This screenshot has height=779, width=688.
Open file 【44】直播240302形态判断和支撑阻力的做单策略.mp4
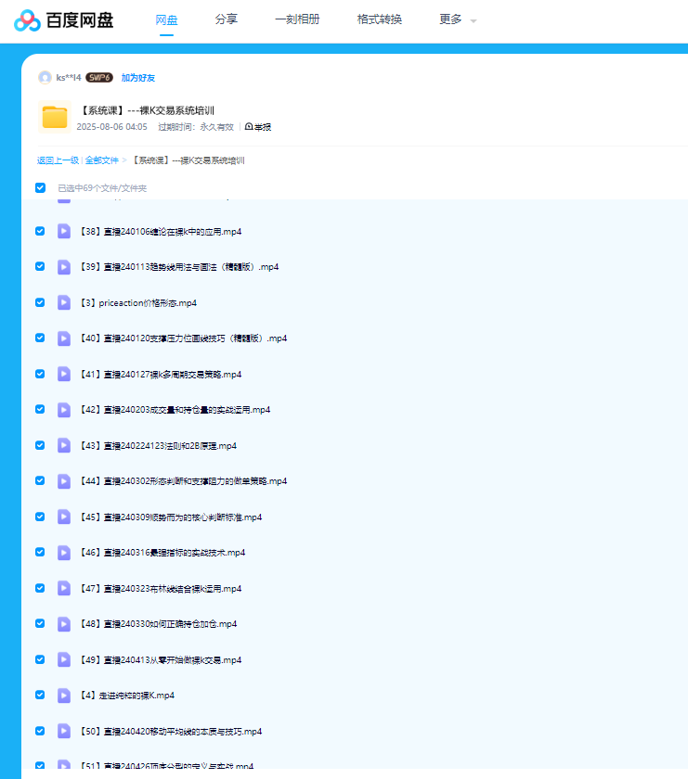point(184,481)
